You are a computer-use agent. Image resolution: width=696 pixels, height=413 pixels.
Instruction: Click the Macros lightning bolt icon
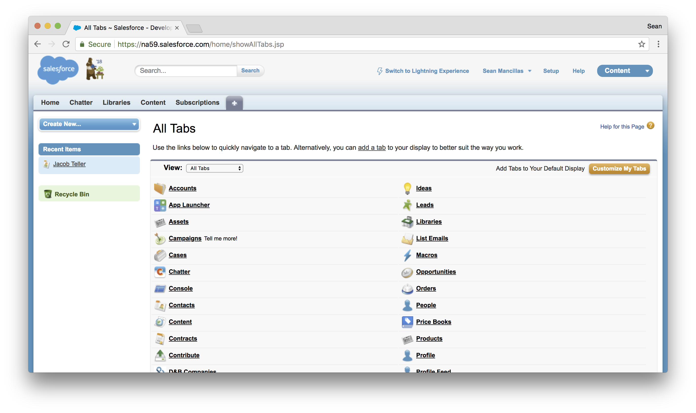pos(407,255)
